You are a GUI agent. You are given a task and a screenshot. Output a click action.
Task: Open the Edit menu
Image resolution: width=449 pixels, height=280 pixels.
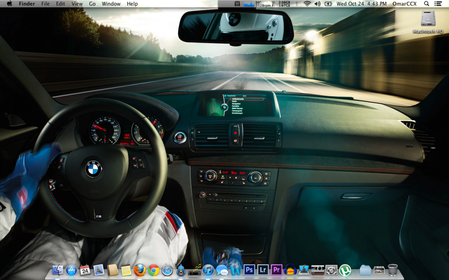click(x=61, y=3)
